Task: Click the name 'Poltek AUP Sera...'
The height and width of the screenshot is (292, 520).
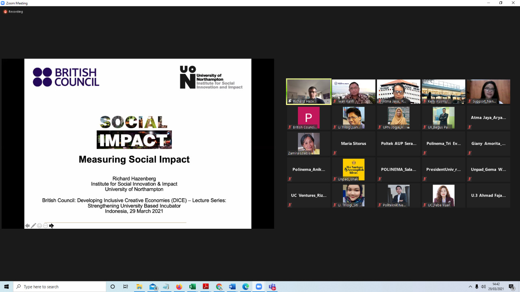Action: (x=399, y=144)
